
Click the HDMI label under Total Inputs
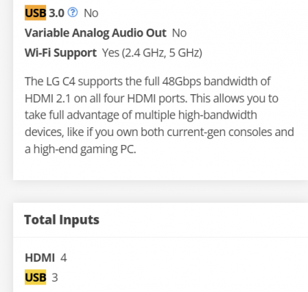40,257
